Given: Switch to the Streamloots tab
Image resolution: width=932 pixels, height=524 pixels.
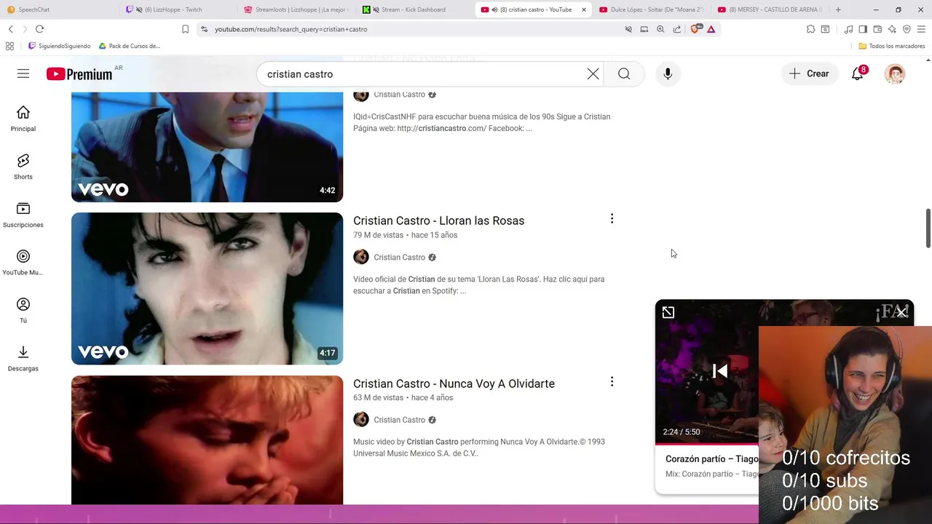Looking at the screenshot, I should tap(296, 9).
